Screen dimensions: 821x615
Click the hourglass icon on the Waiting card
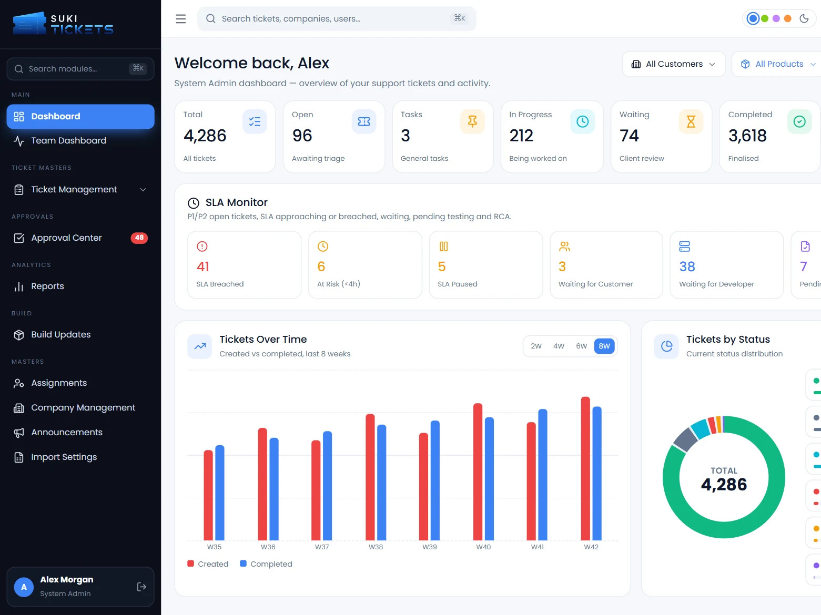coord(691,121)
